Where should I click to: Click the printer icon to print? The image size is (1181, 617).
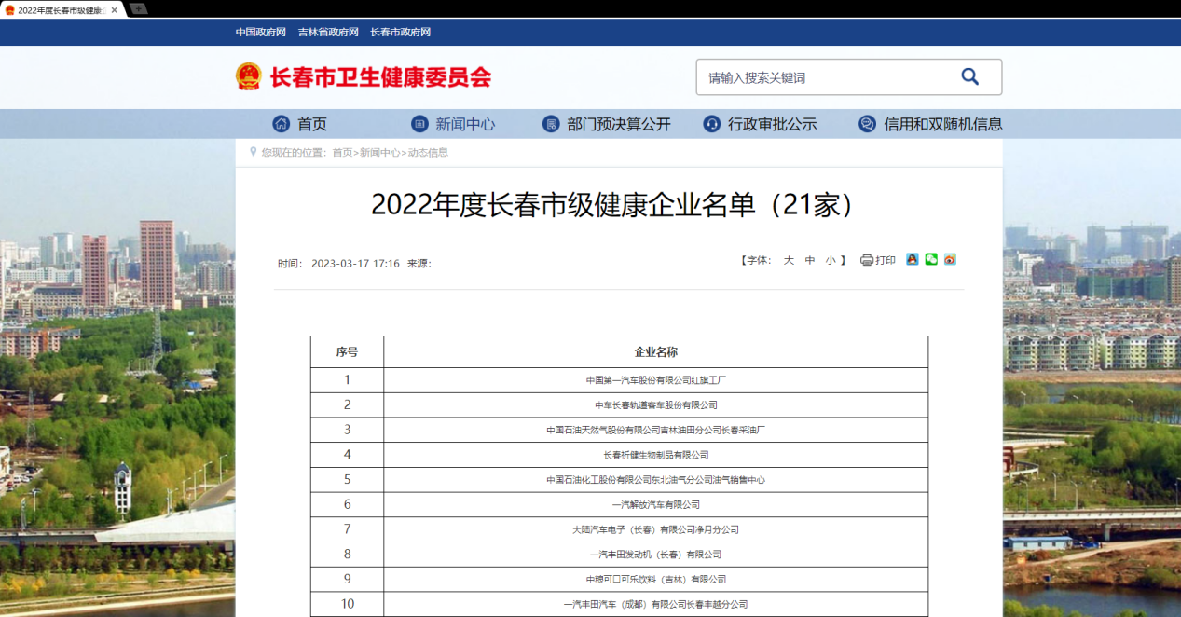click(x=867, y=260)
